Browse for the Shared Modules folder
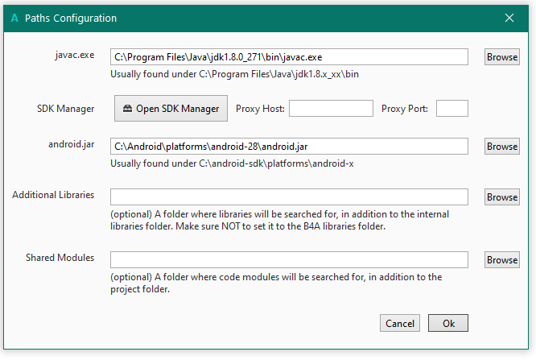The width and height of the screenshot is (536, 360). click(x=501, y=260)
